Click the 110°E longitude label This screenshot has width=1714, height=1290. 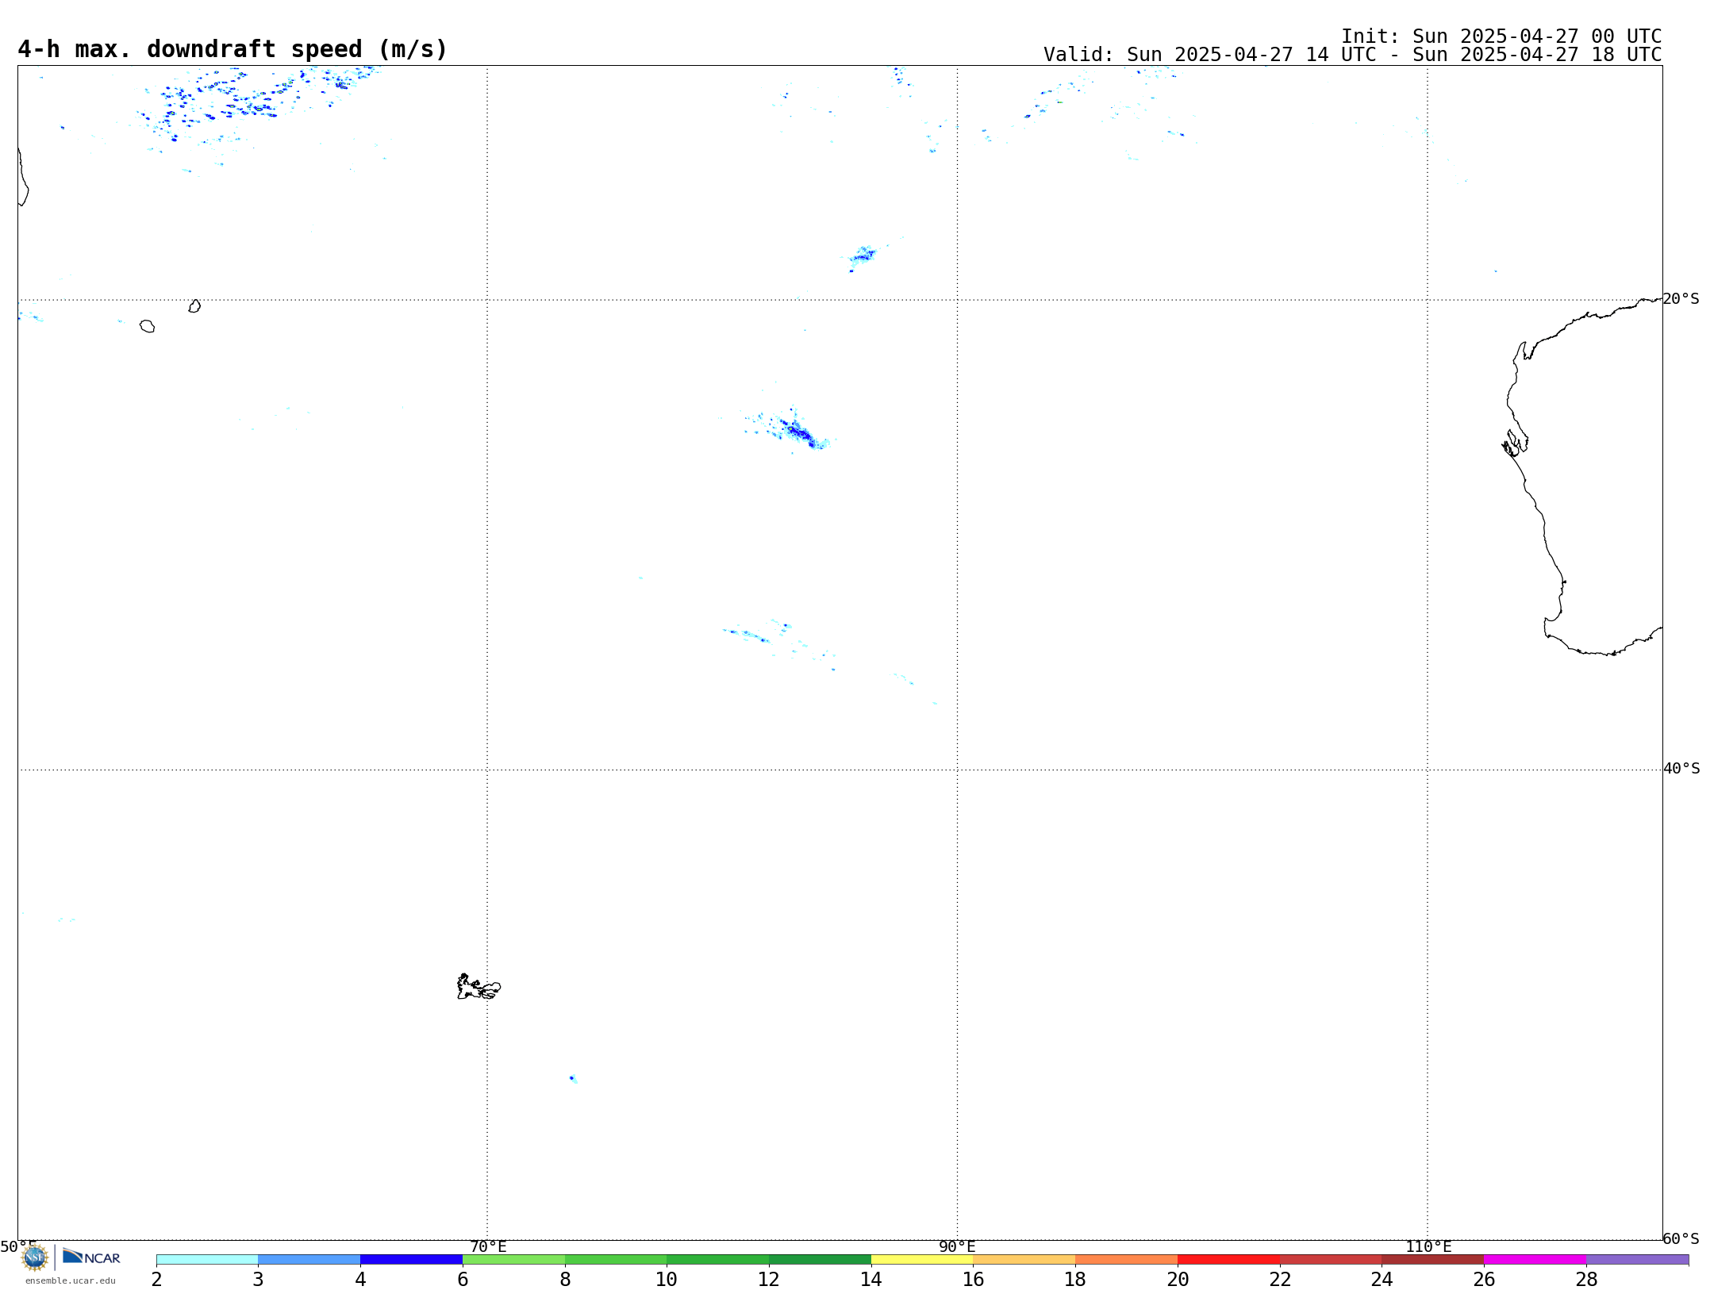coord(1428,1246)
